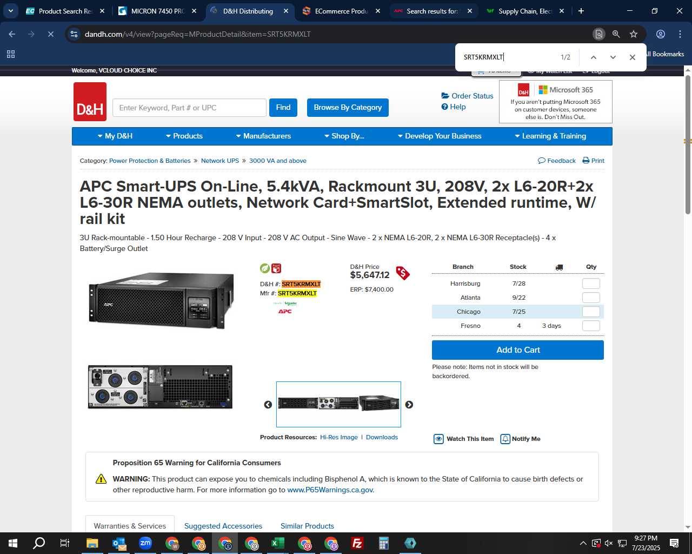Open the browser apps grid icon
Screen dimensions: 692x554
[11, 54]
